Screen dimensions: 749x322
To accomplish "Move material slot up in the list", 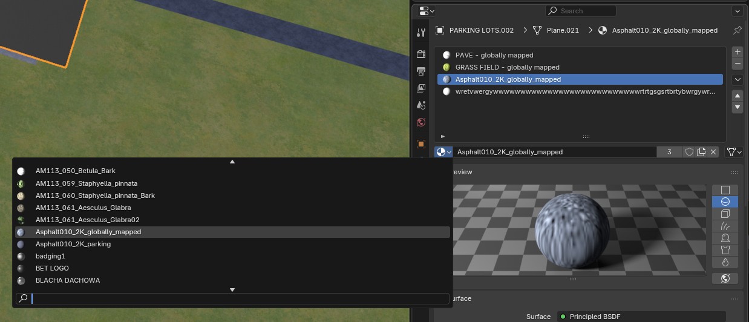I will (738, 96).
